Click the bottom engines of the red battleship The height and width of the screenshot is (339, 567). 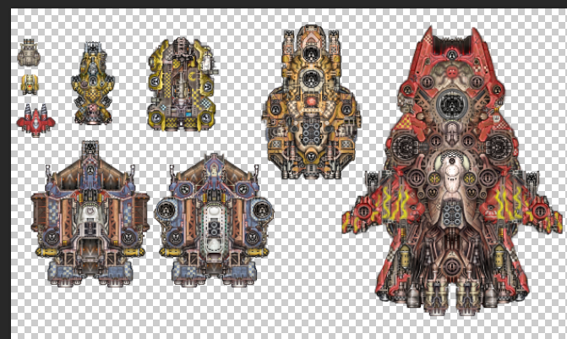coord(452,298)
